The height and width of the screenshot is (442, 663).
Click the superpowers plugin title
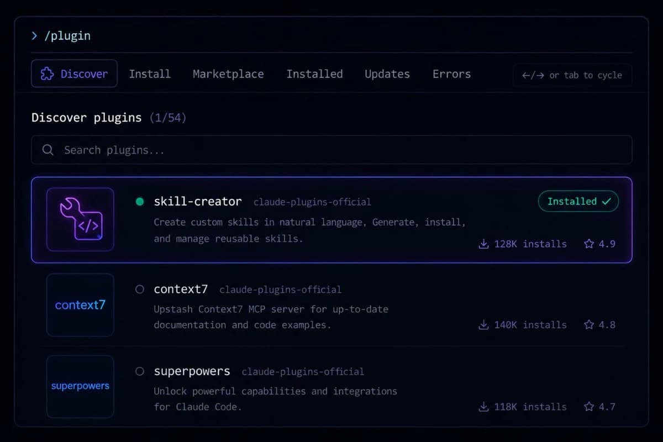click(192, 371)
